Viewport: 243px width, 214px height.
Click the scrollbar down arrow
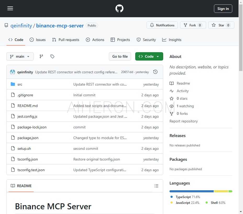click(x=241, y=212)
